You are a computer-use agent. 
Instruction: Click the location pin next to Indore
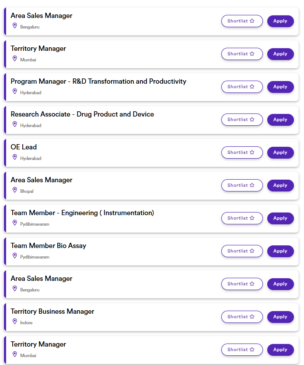point(15,322)
